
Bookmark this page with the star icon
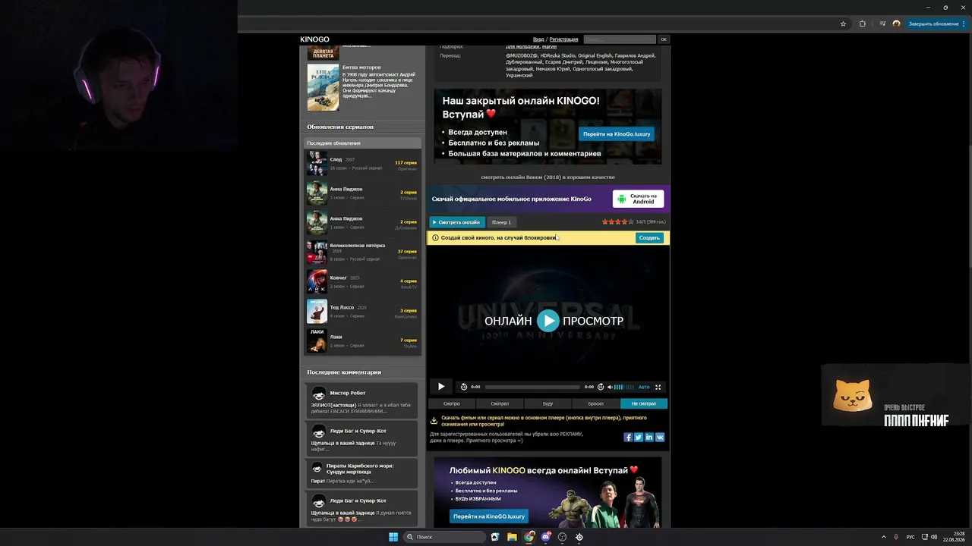[843, 24]
